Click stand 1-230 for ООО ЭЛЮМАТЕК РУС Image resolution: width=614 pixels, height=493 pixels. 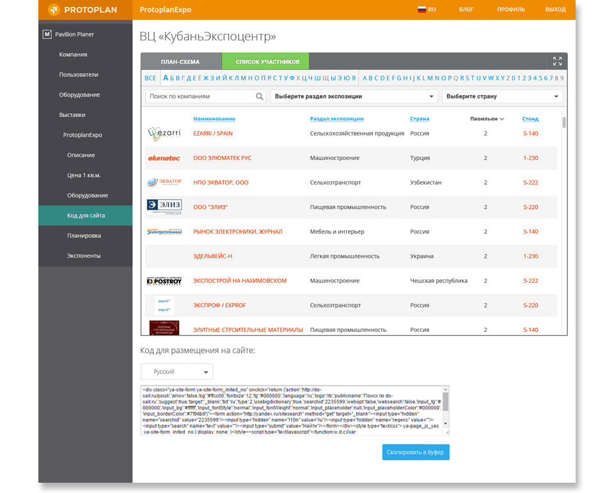[531, 158]
